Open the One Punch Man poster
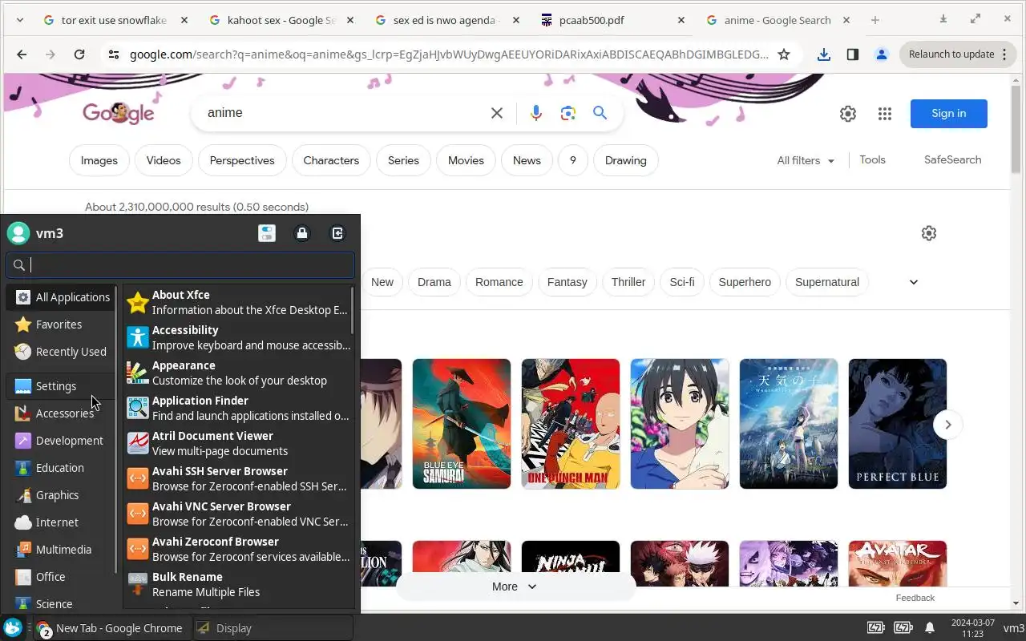 (x=571, y=424)
